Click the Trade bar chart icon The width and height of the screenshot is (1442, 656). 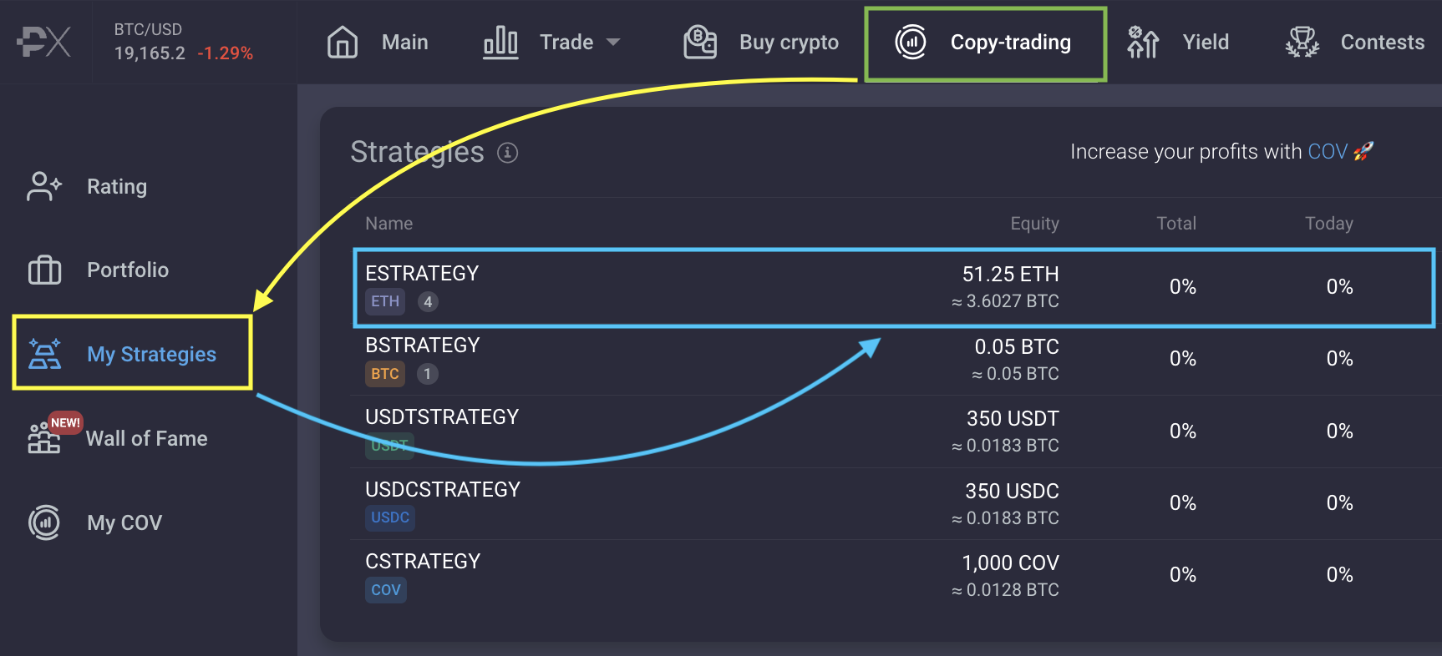(x=500, y=42)
